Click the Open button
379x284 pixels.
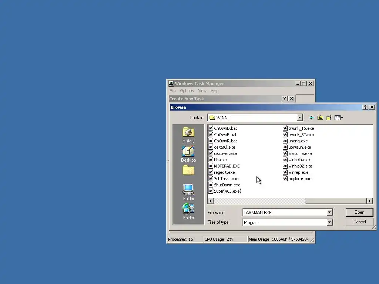point(359,212)
